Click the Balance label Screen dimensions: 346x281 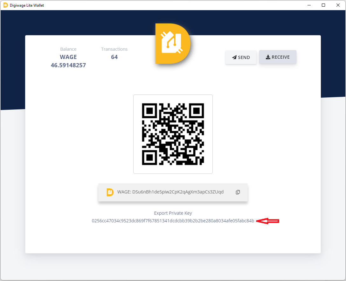pos(68,49)
